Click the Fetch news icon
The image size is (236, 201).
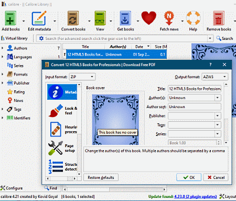pos(169,18)
